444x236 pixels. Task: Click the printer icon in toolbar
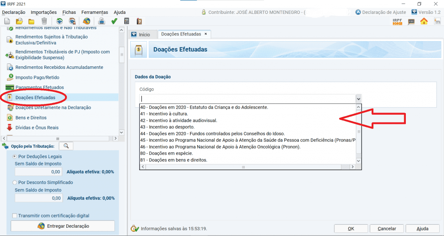(x=101, y=21)
